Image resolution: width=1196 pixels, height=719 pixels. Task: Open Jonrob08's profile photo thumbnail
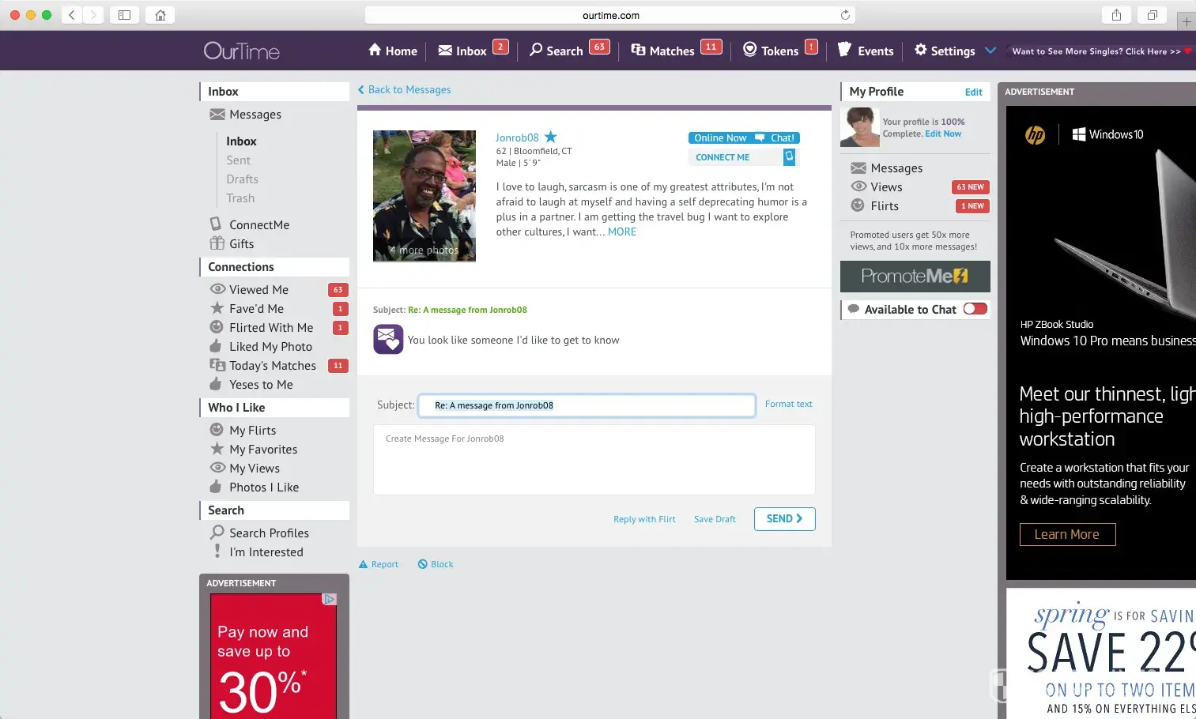[424, 195]
